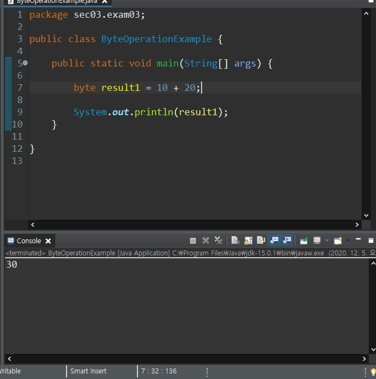Close ByteOperationExample.java editor tab

pyautogui.click(x=105, y=2)
